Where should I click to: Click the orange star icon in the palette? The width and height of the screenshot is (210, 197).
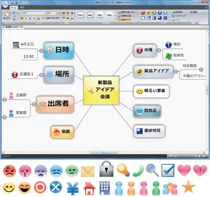[188, 187]
